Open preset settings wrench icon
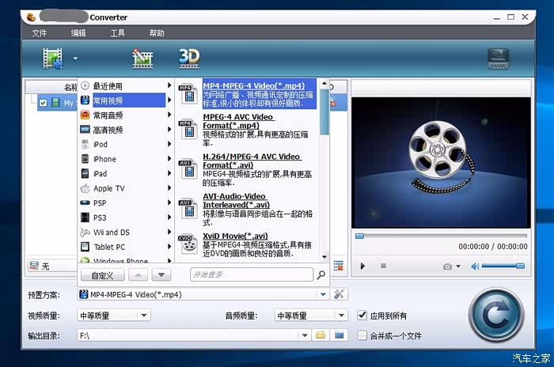Screen dimensions: 554x367 (x=340, y=295)
